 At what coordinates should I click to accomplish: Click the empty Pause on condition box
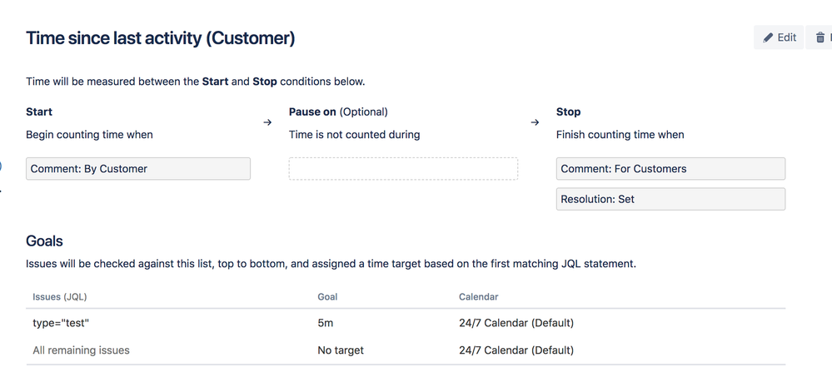(403, 169)
